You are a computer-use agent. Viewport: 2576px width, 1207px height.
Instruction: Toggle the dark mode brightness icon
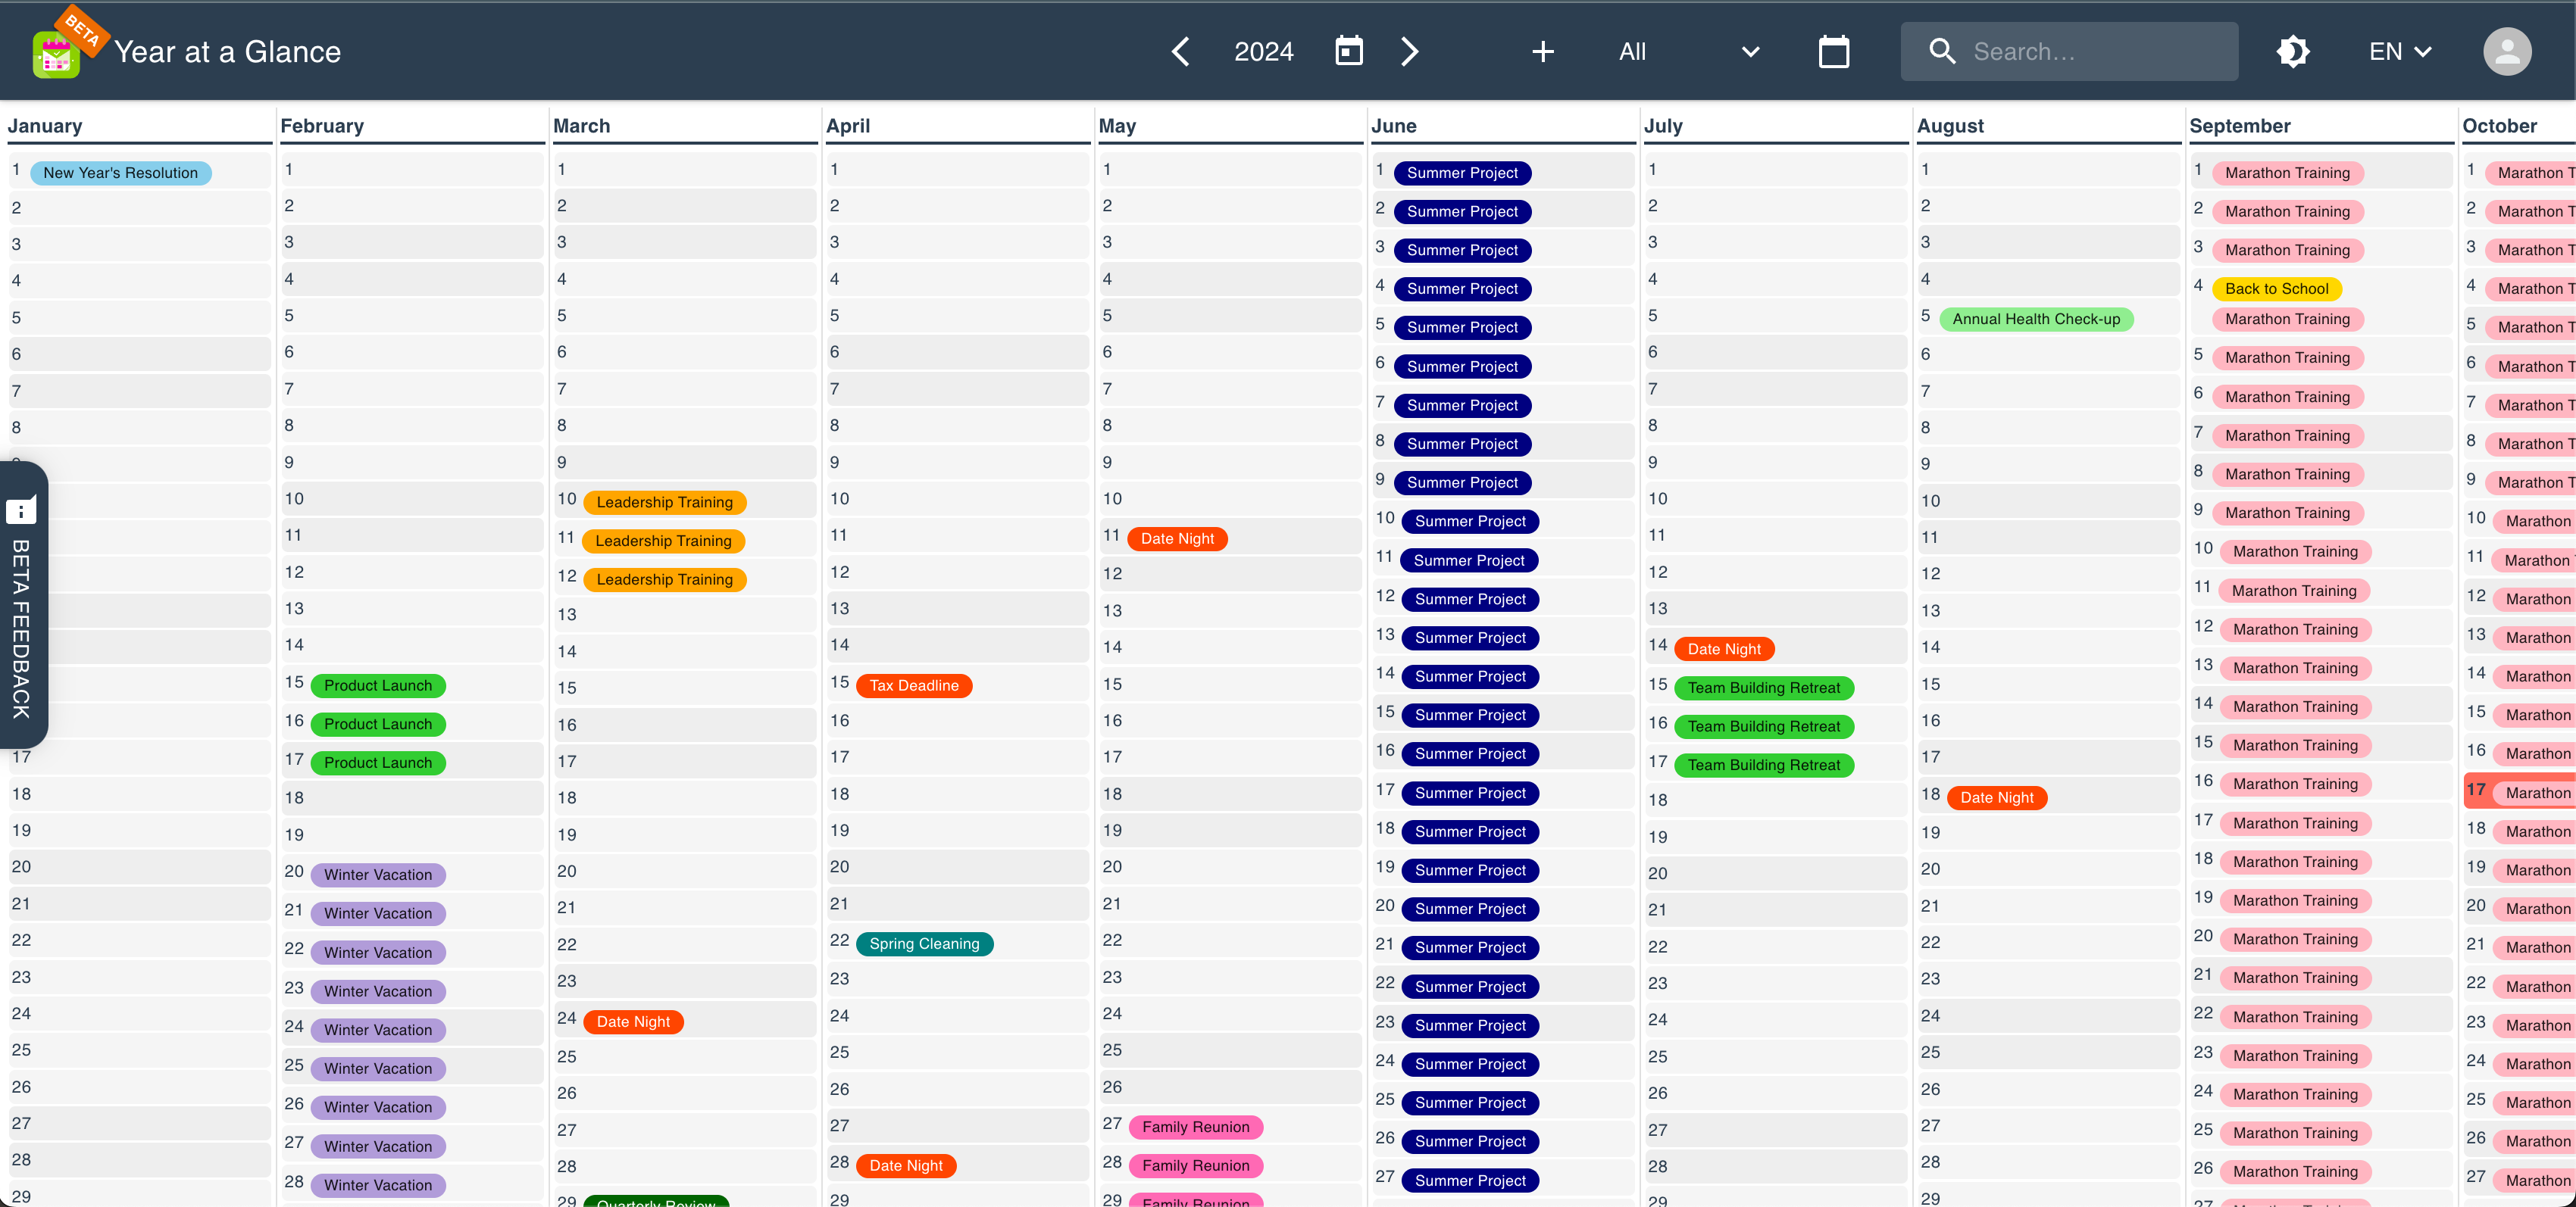[x=2293, y=52]
